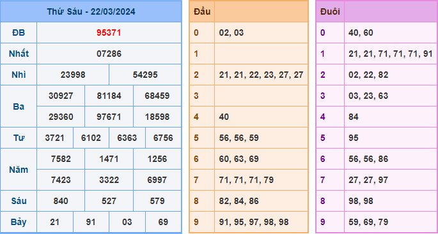Select Đầu row 0 values '02, 03'
Image resolution: width=438 pixels, height=234 pixels.
tap(231, 33)
